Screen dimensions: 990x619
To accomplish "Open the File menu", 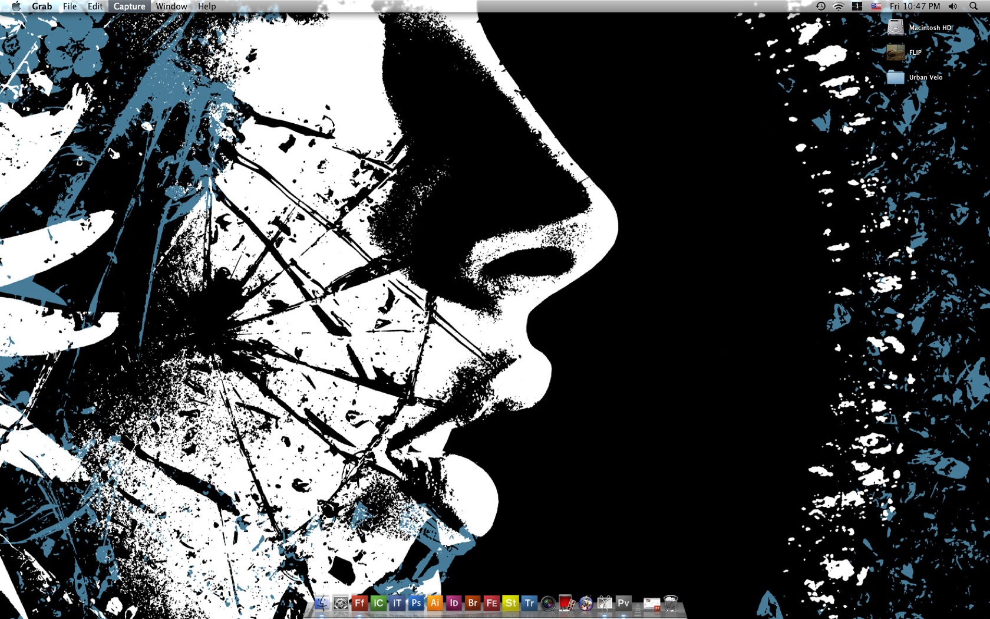I will click(70, 6).
